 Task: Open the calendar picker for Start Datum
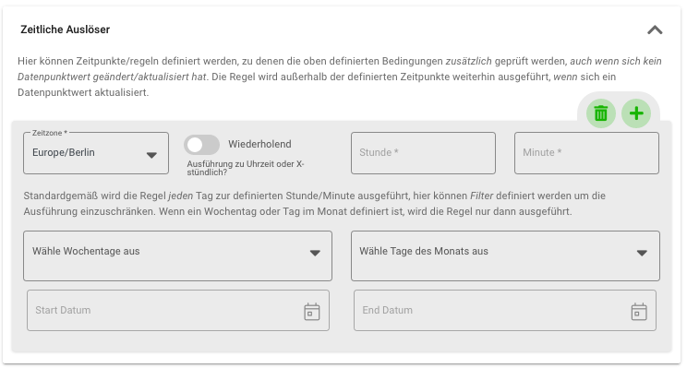coord(312,312)
